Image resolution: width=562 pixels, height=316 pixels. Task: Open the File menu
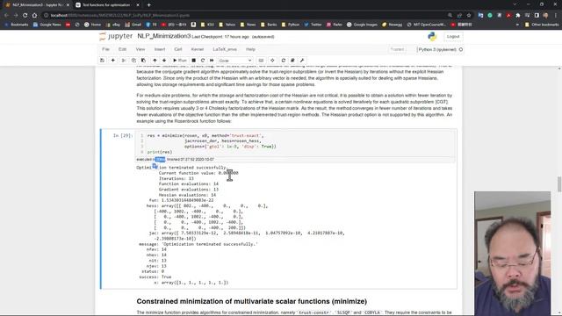coord(105,49)
